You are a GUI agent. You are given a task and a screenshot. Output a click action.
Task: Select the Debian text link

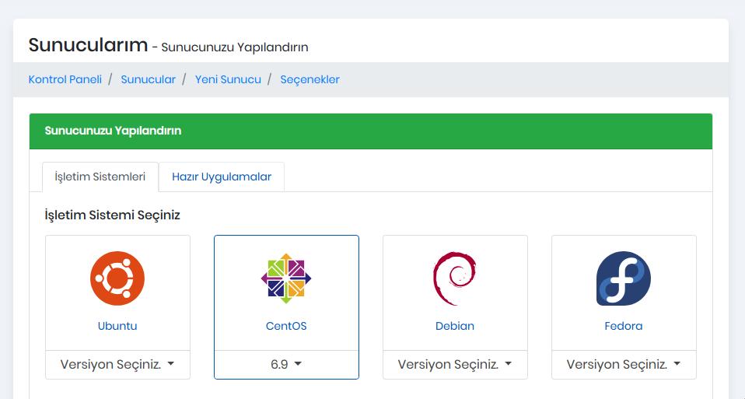pos(455,326)
